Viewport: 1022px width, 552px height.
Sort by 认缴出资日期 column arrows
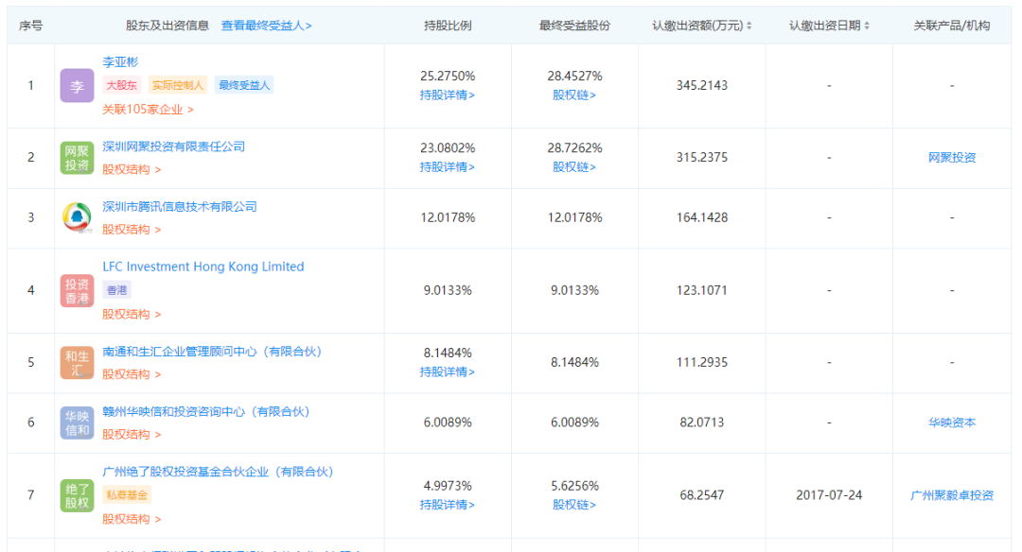[x=867, y=26]
